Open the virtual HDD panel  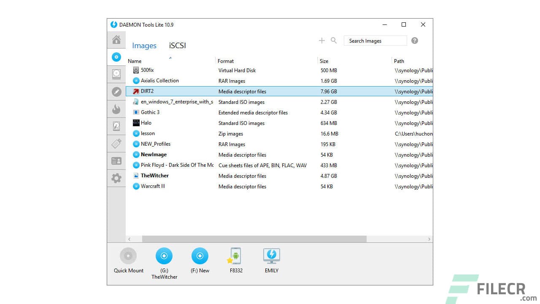[116, 126]
